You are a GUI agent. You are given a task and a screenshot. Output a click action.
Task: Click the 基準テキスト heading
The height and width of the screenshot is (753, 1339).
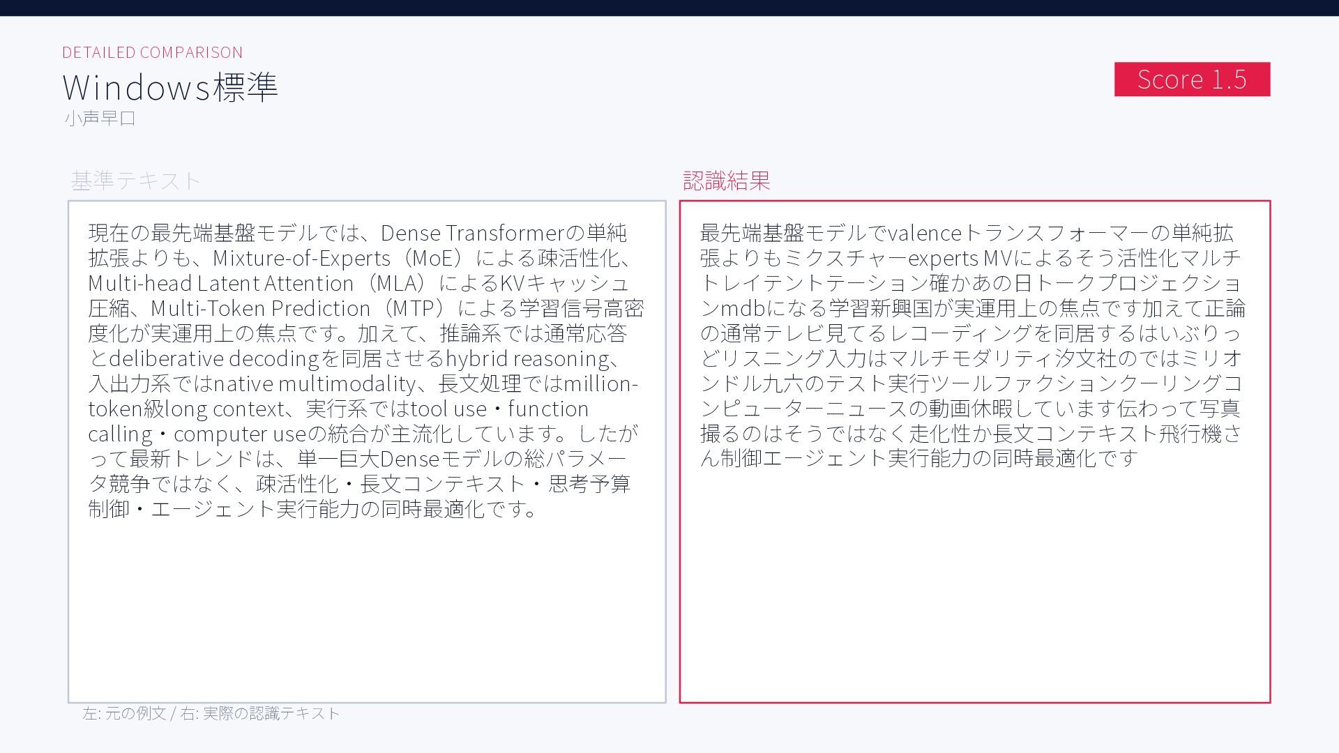(135, 181)
